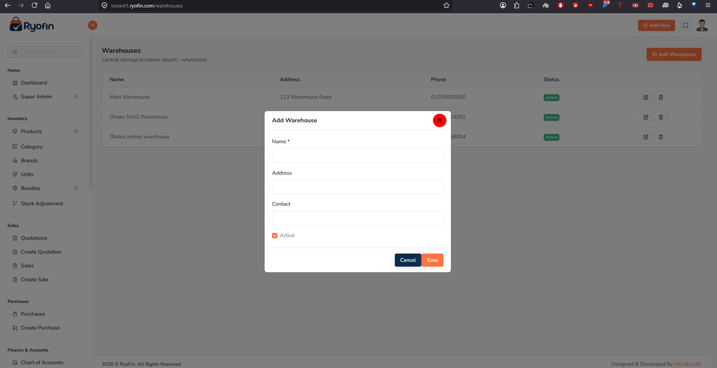Click the Active badge of Main Warehouse
The height and width of the screenshot is (368, 717).
[551, 98]
